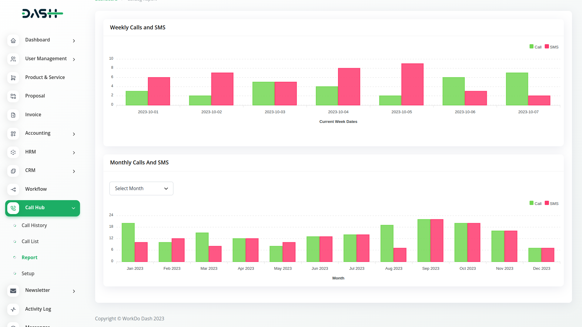This screenshot has height=327, width=582.
Task: Click the DASH logo
Action: (x=42, y=14)
